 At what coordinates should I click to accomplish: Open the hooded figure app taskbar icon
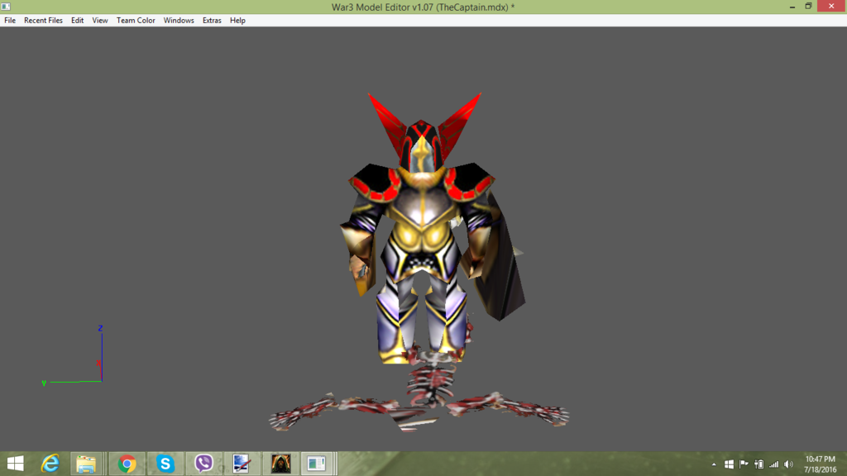click(280, 464)
